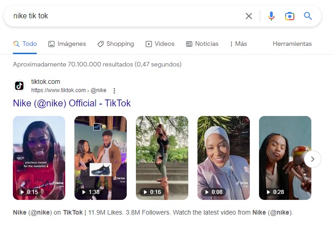Go to the Videos tab

pyautogui.click(x=160, y=44)
